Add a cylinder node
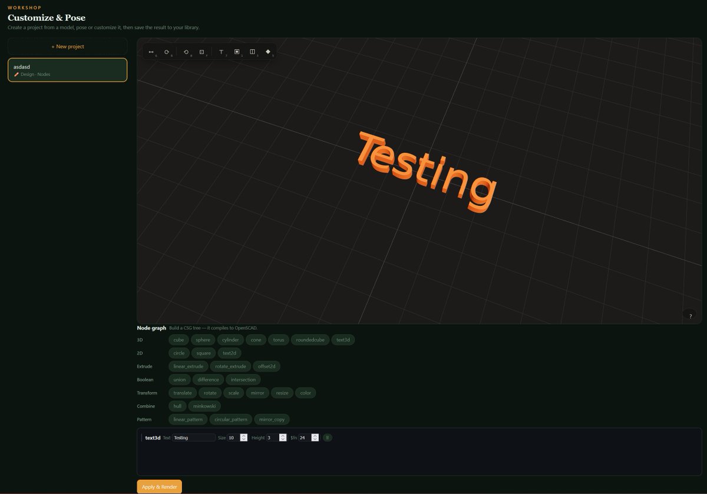707x494 pixels. [x=230, y=340]
